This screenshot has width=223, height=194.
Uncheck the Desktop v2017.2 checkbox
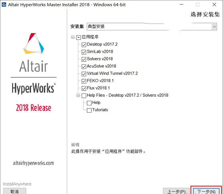[x=84, y=45]
